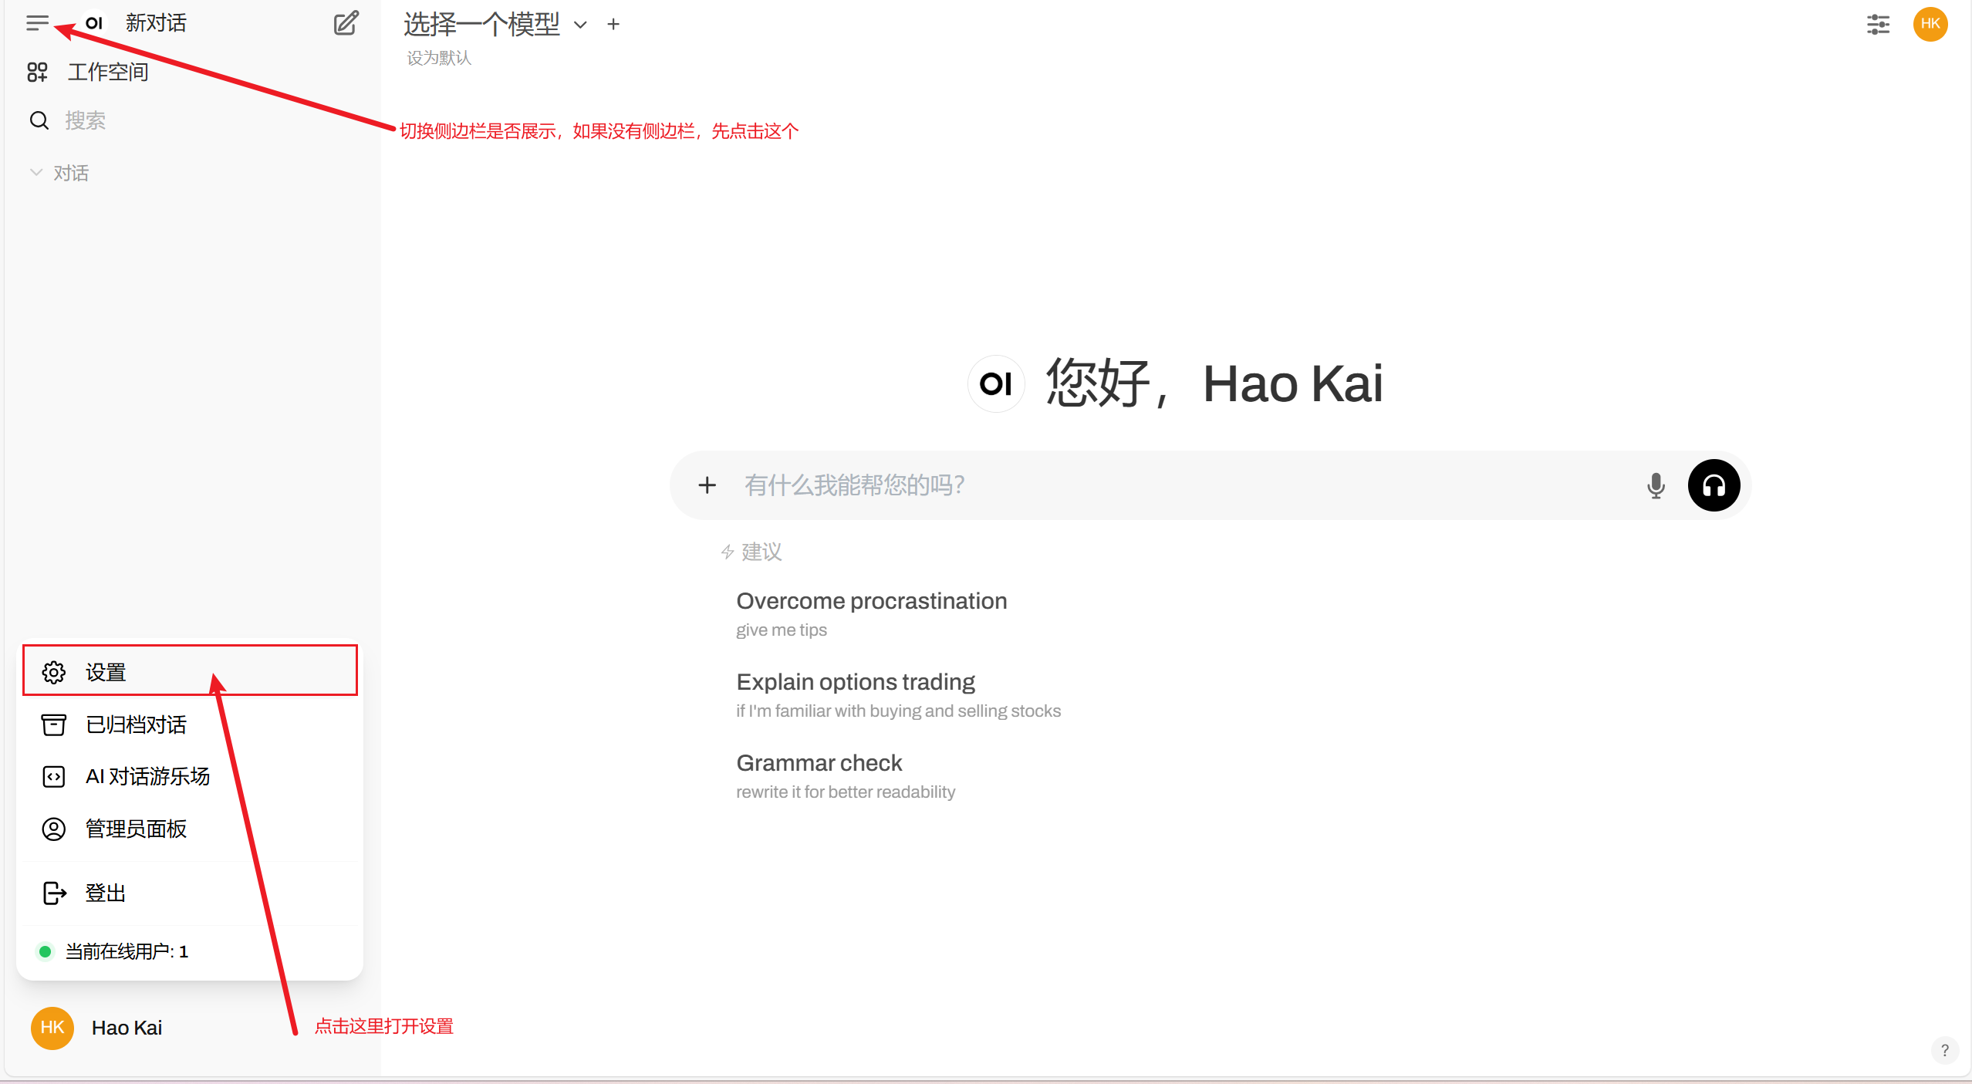This screenshot has height=1084, width=1972.
Task: Click the search magnifier icon in the sidebar
Action: point(39,120)
